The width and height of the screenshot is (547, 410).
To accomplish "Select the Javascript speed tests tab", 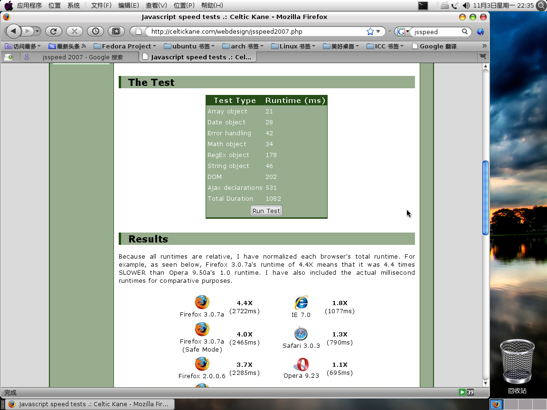I will (x=198, y=57).
